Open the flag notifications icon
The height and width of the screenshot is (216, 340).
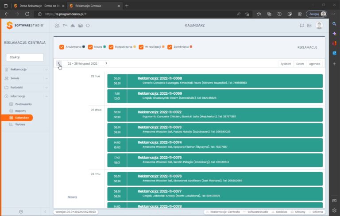pyautogui.click(x=301, y=26)
